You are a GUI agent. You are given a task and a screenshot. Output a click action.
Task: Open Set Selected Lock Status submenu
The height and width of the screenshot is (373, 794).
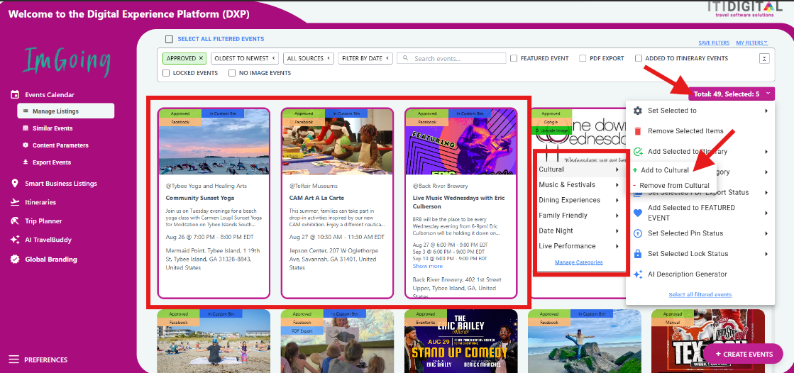[700, 254]
